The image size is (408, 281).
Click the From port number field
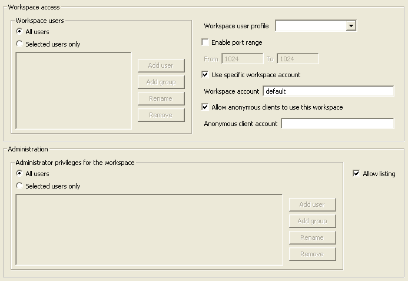(242, 59)
